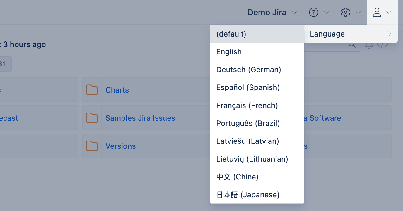Expand the Demo Jira account dropdown
This screenshot has height=211, width=403.
coord(272,13)
